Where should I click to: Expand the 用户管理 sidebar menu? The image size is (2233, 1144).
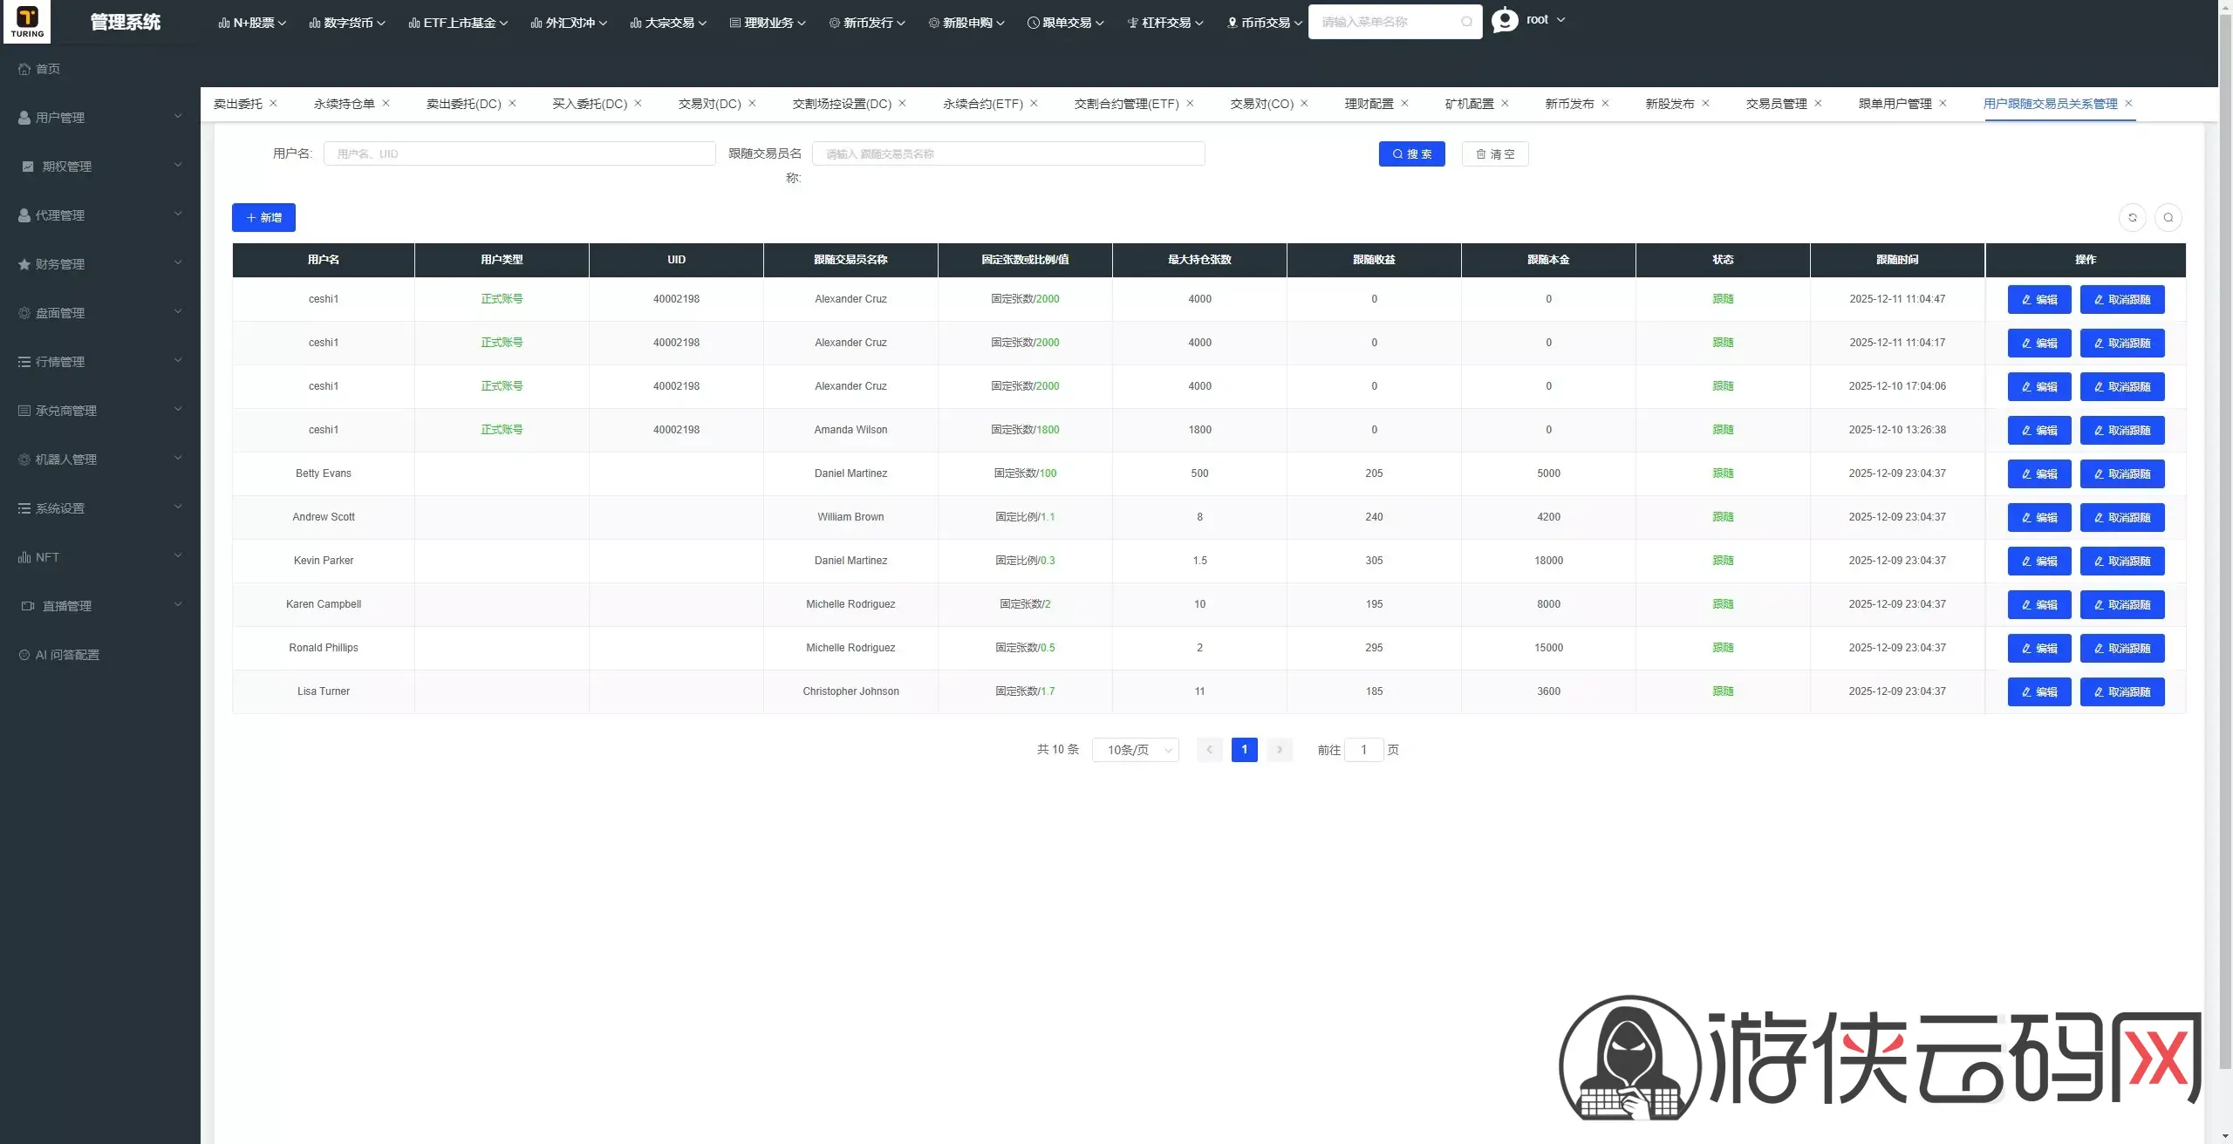click(x=99, y=118)
